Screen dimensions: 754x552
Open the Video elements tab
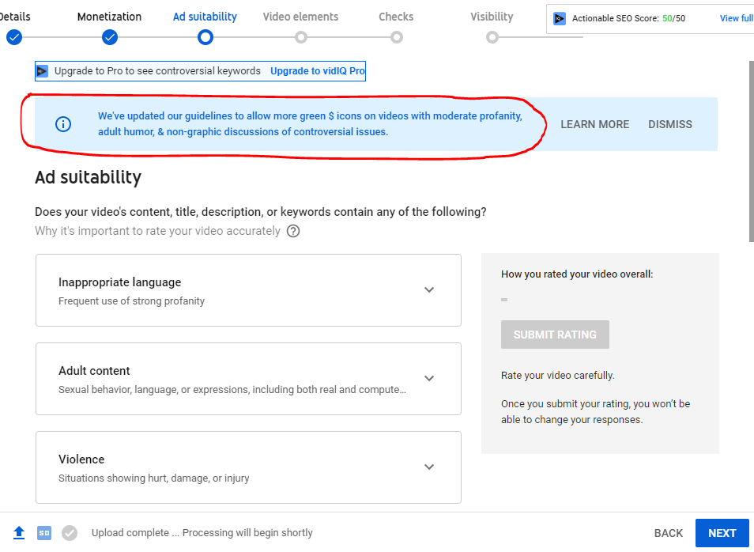300,17
